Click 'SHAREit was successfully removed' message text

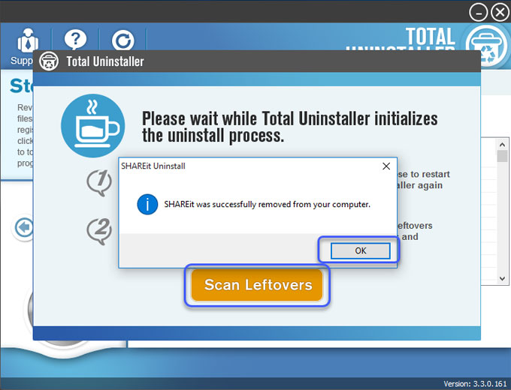click(267, 205)
